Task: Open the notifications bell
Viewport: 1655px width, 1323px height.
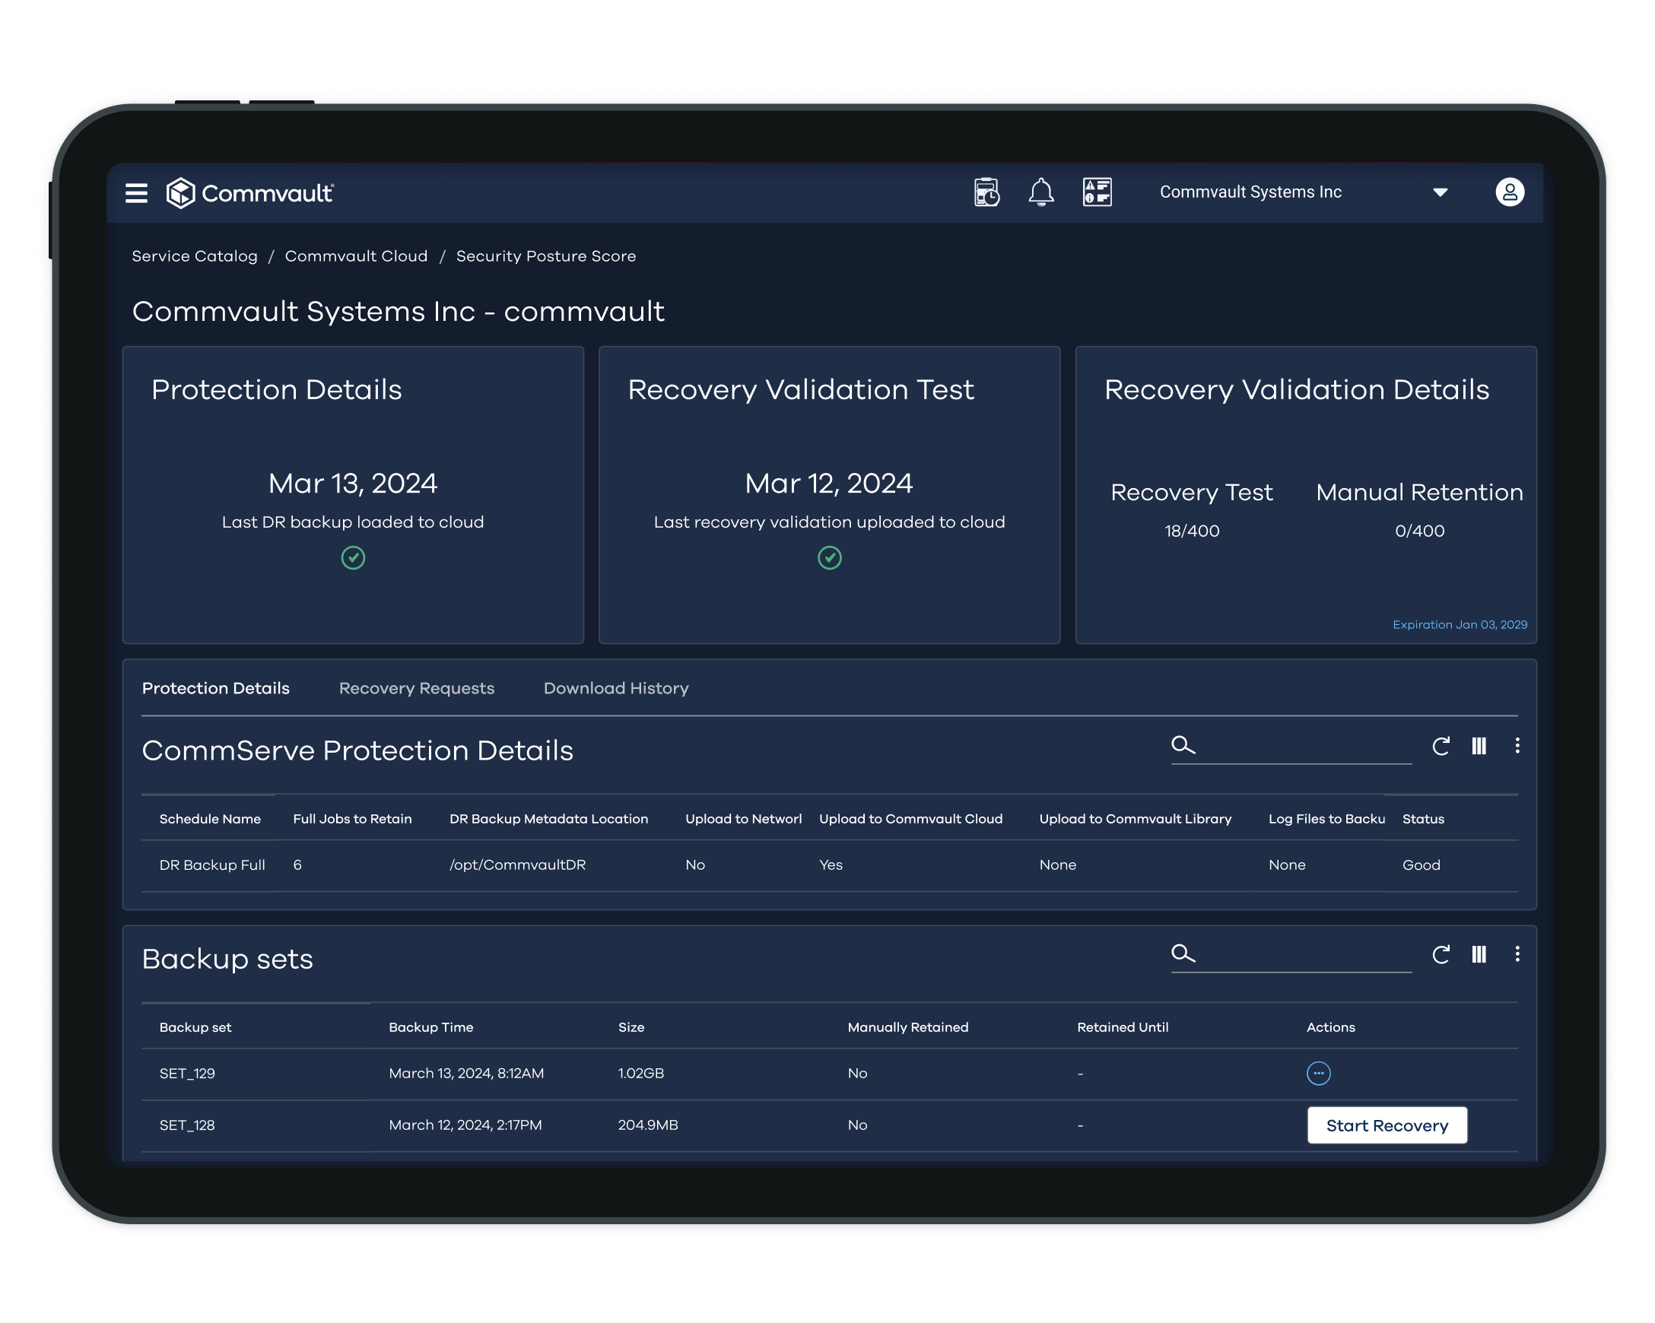Action: [1041, 192]
